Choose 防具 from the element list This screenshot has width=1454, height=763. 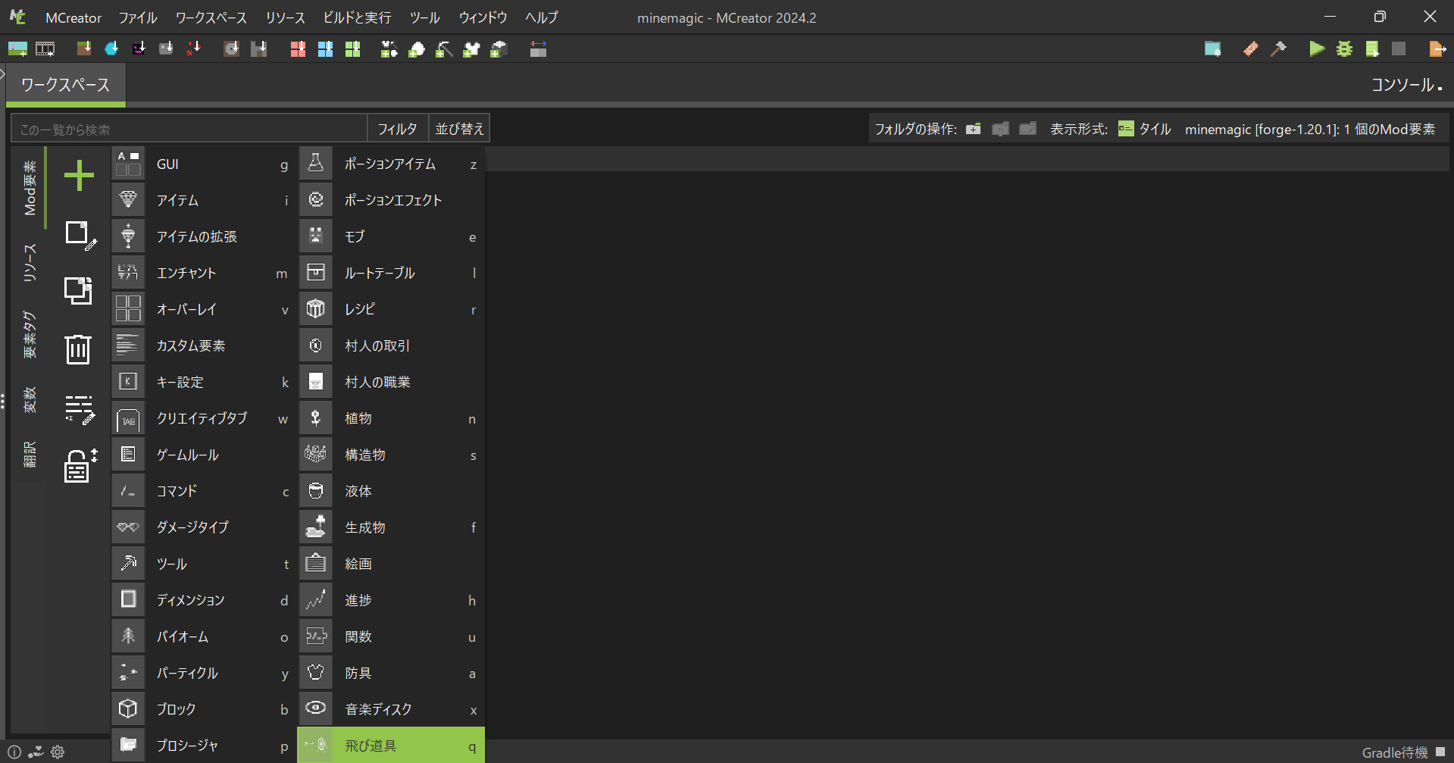[x=391, y=673]
